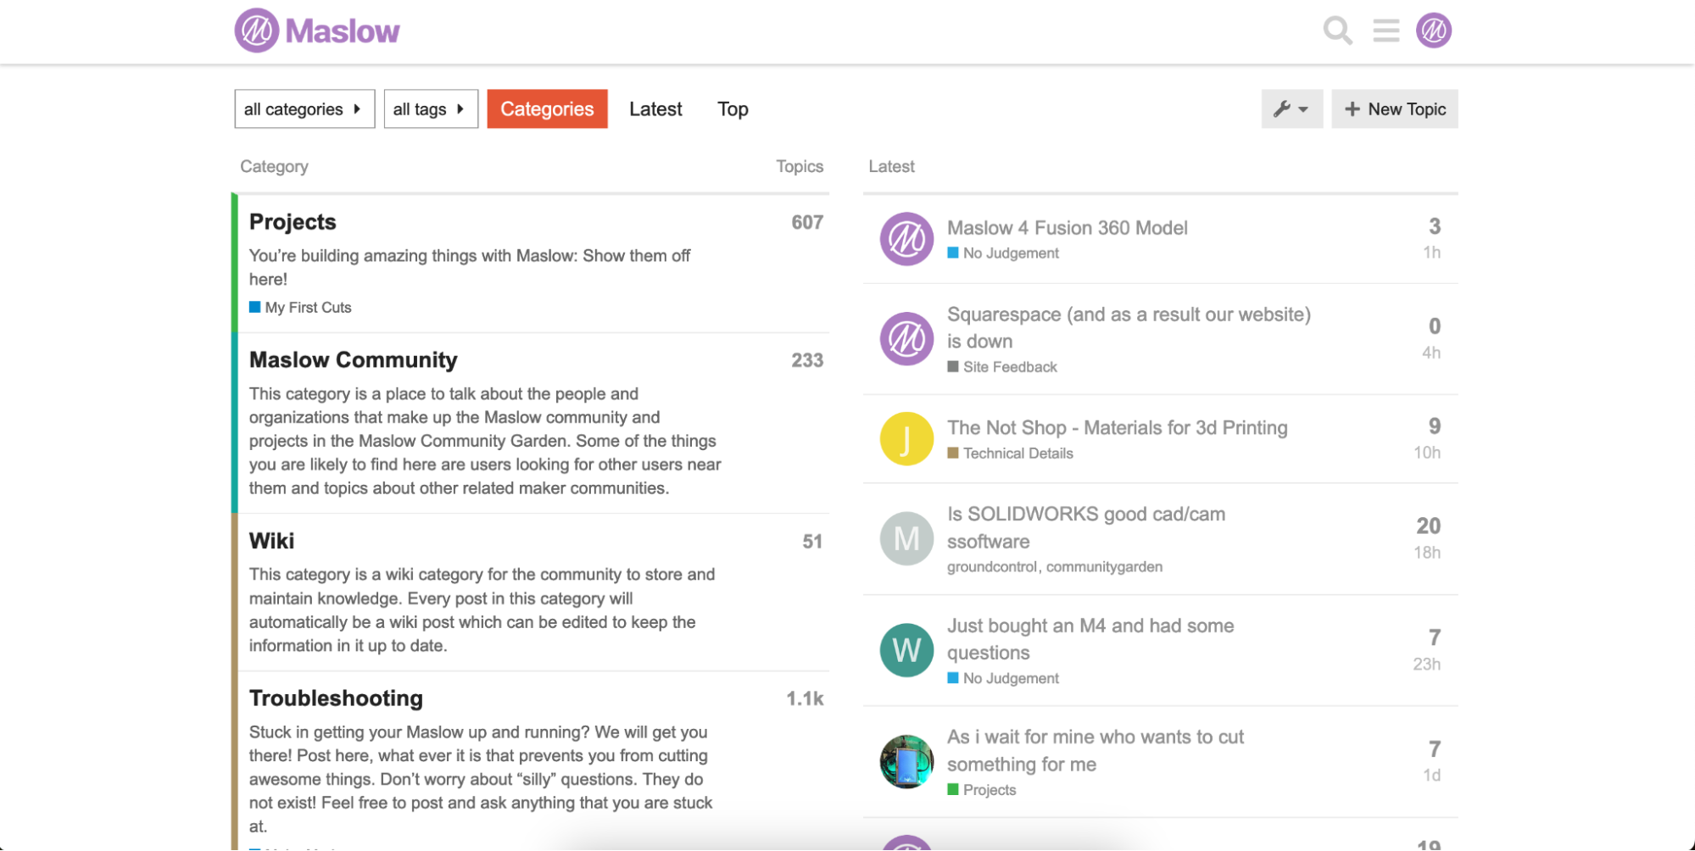Click the Maslow logo in header
This screenshot has width=1695, height=851.
click(316, 31)
